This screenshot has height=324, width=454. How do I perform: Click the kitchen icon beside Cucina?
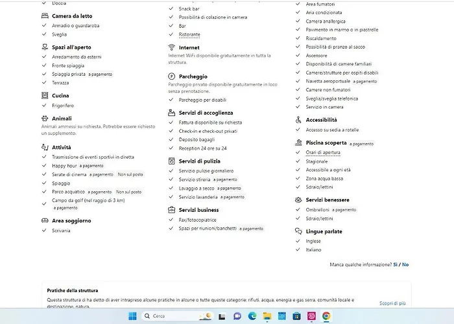coord(45,96)
